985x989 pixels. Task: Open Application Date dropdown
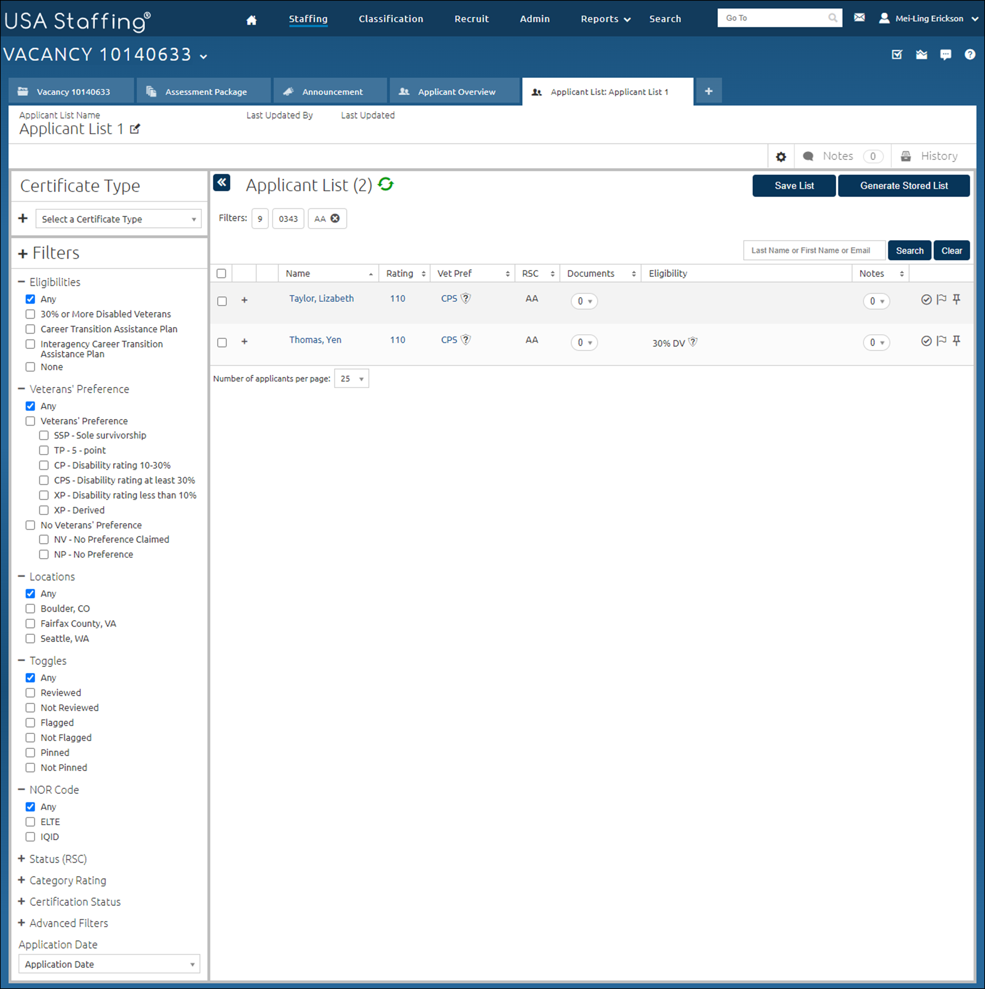click(109, 964)
